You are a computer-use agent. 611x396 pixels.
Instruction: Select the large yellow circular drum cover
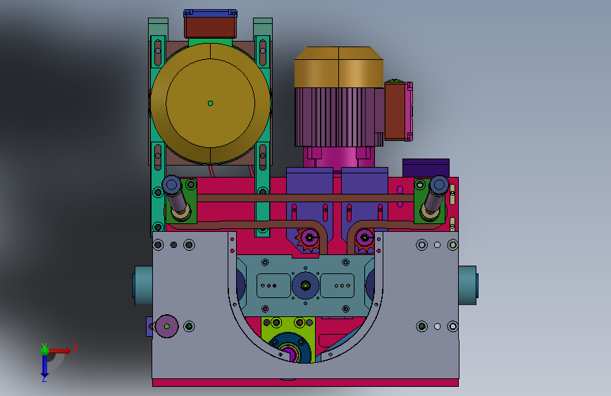211,104
